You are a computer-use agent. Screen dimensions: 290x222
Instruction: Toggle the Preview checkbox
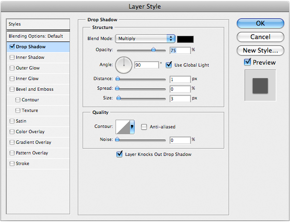(247, 62)
